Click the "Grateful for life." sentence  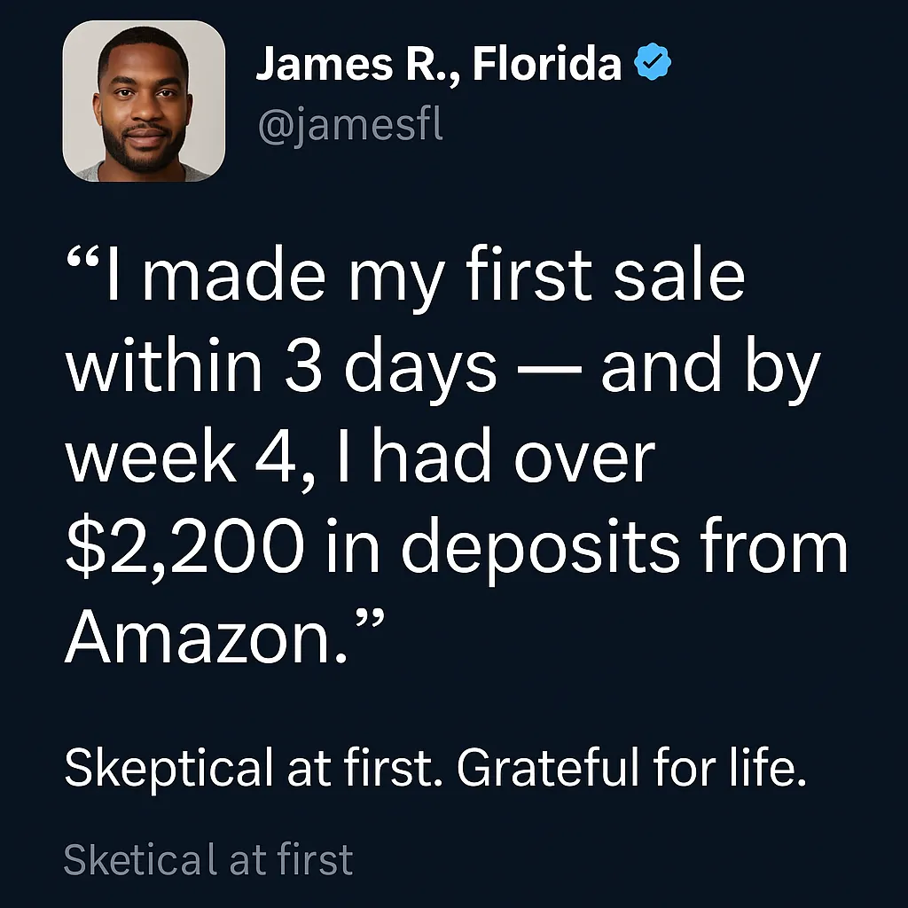pos(631,767)
